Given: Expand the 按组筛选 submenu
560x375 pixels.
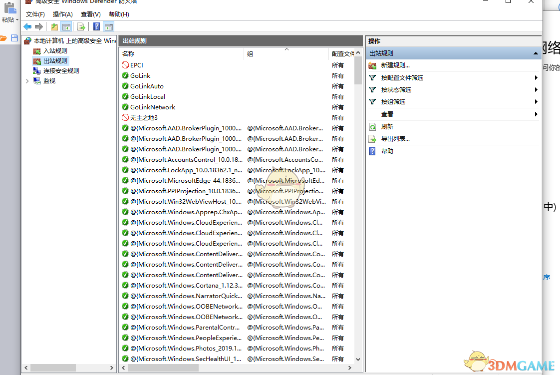Looking at the screenshot, I should [536, 102].
